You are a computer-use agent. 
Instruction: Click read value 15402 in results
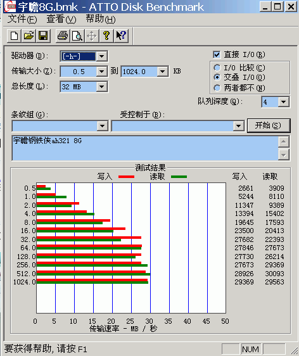275,213
